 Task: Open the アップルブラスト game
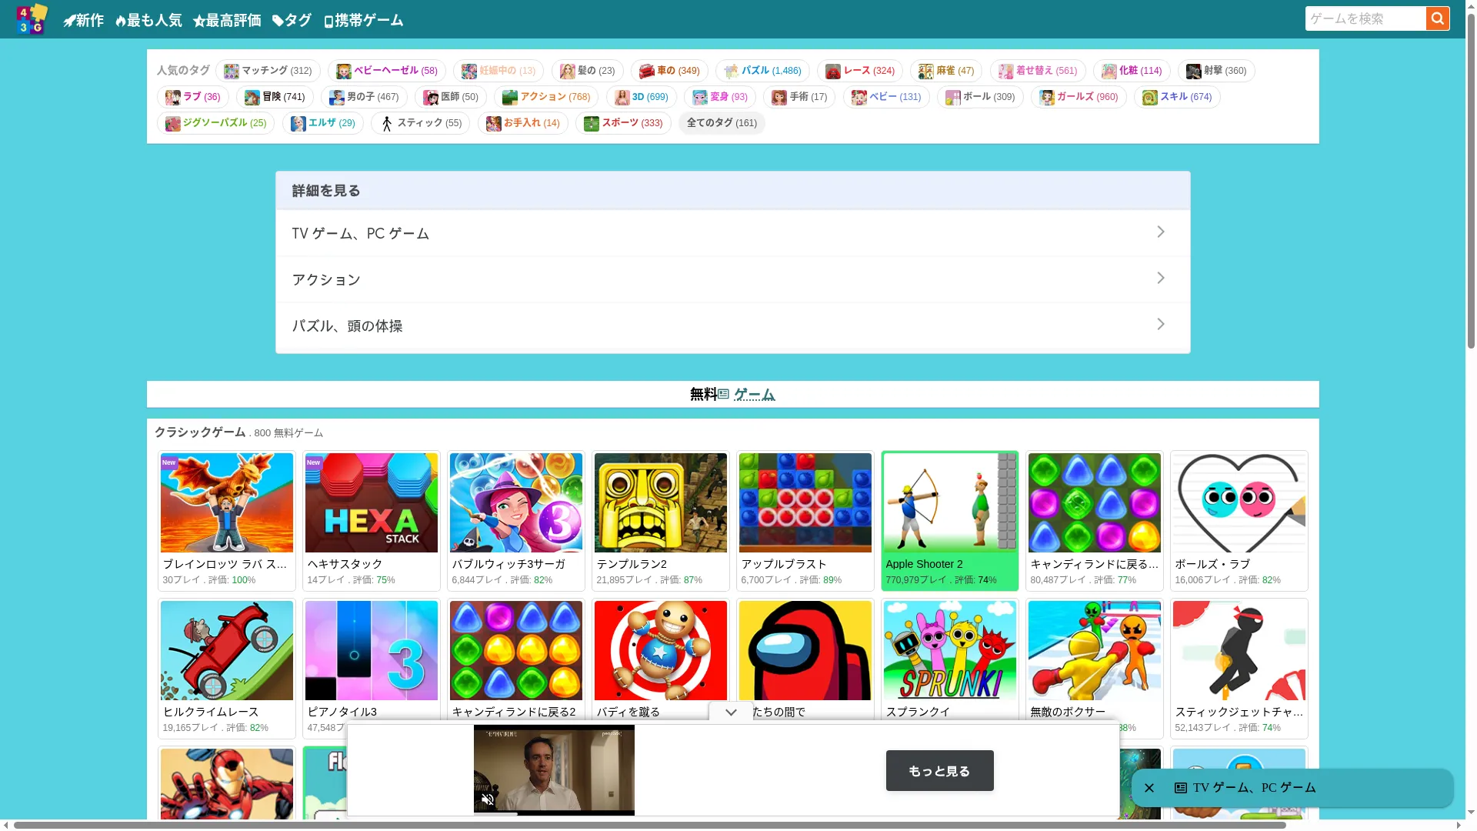click(x=805, y=521)
